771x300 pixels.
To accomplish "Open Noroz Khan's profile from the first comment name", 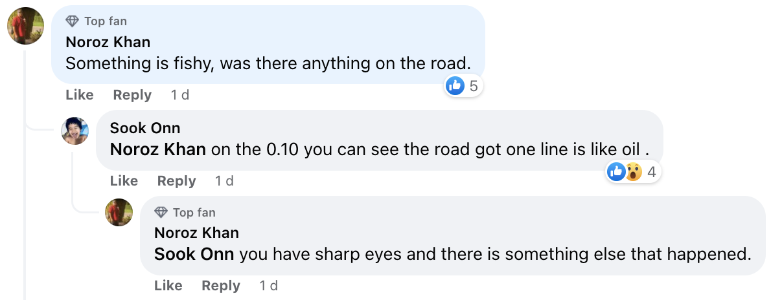I will (108, 43).
